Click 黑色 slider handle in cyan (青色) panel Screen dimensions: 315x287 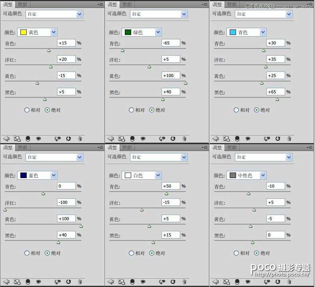277,99
